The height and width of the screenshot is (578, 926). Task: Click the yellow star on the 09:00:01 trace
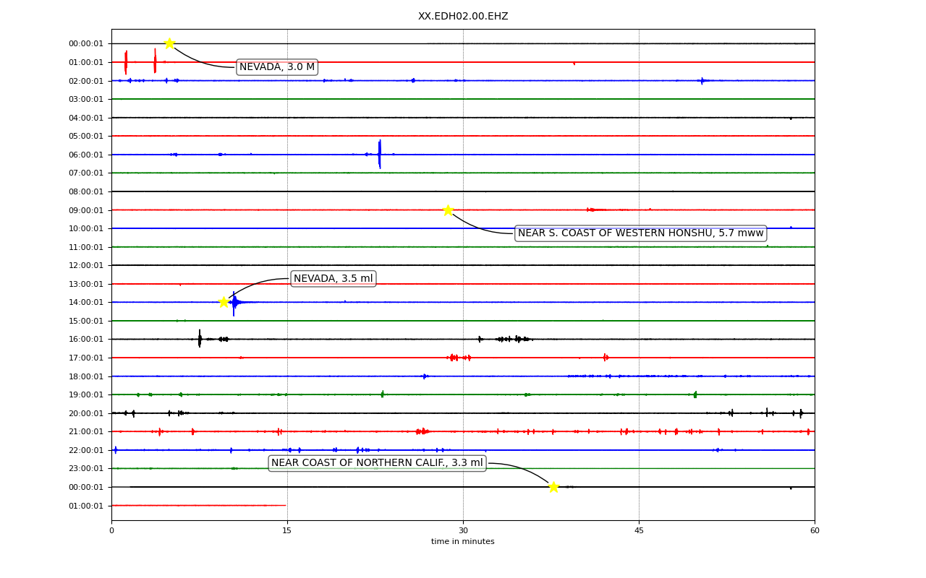[448, 210]
